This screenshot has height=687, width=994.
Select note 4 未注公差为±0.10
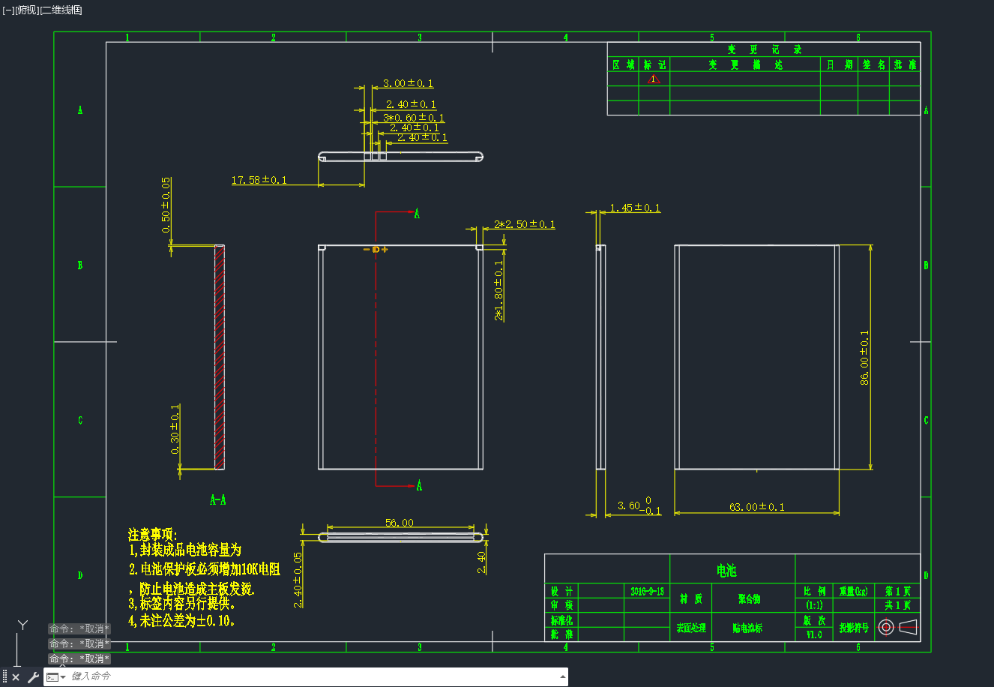point(182,620)
